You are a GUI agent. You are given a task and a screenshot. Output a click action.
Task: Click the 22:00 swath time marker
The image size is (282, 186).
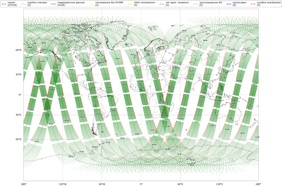click(x=211, y=126)
